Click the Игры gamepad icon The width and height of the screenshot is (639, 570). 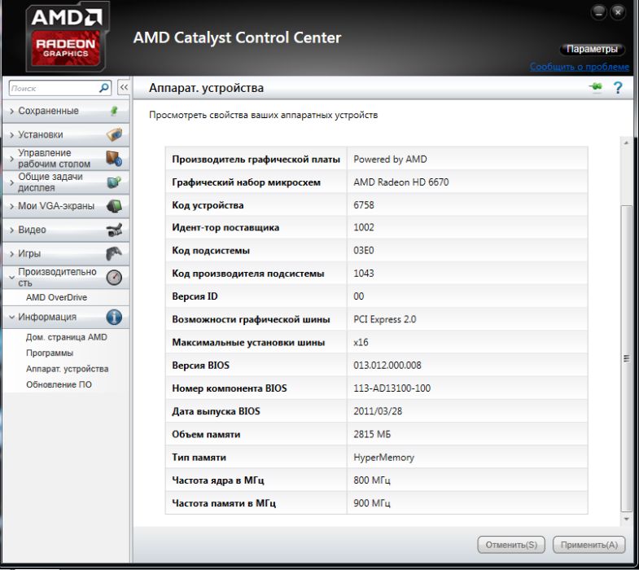click(x=114, y=253)
